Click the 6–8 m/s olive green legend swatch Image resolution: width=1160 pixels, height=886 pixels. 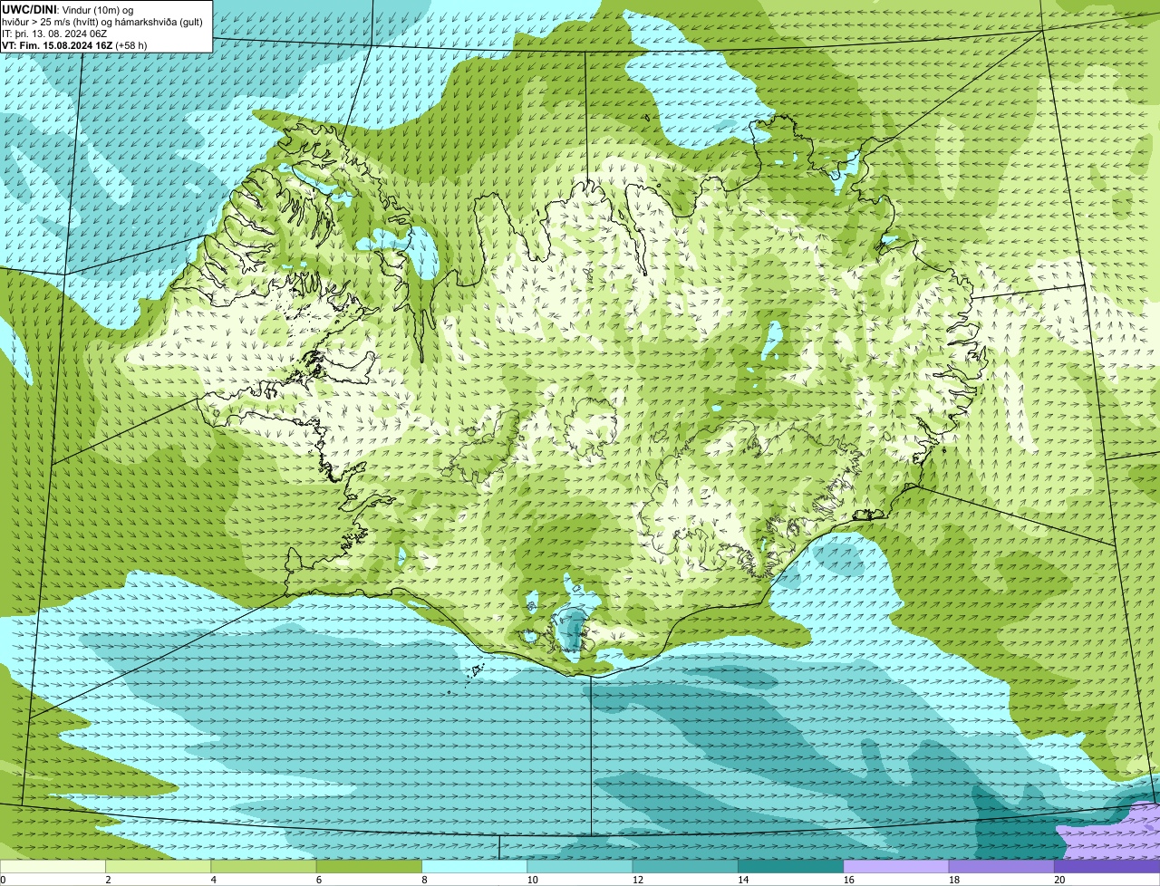369,867
